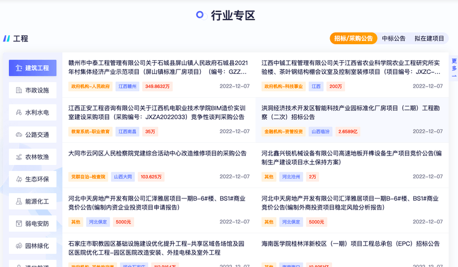Open 江西中铖工程管理 农业科学院 announcement

tap(351, 67)
